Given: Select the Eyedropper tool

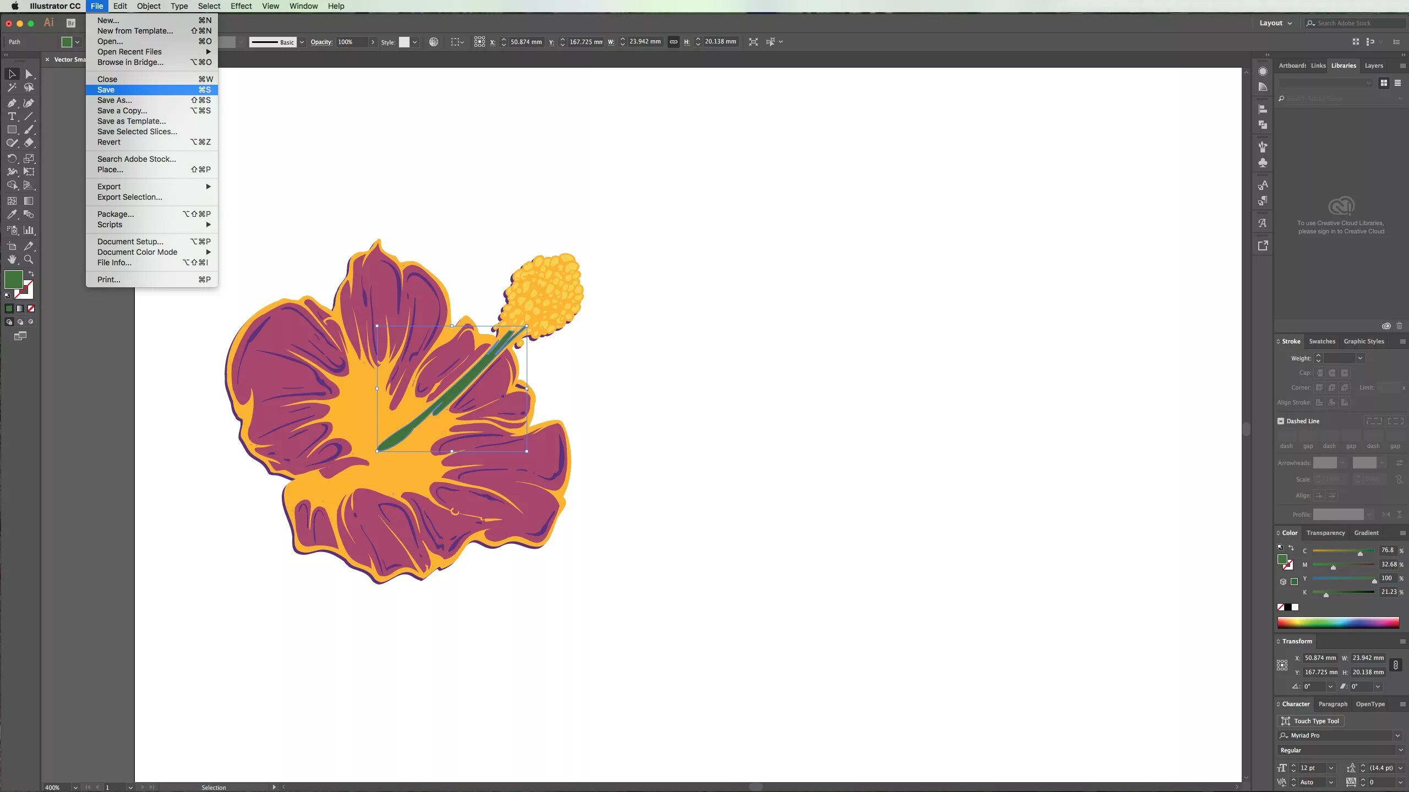Looking at the screenshot, I should (12, 215).
